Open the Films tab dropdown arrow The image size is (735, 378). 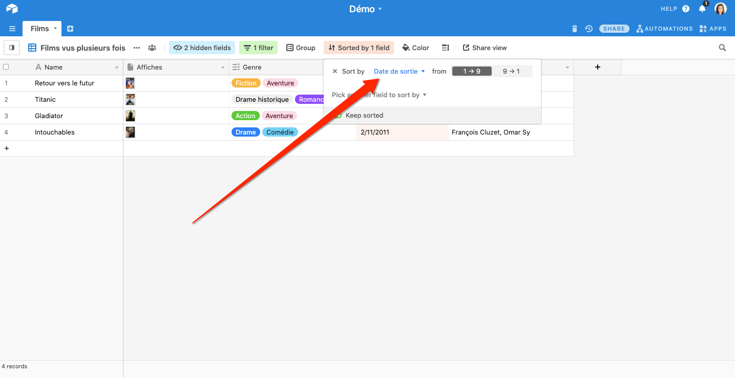click(x=55, y=29)
